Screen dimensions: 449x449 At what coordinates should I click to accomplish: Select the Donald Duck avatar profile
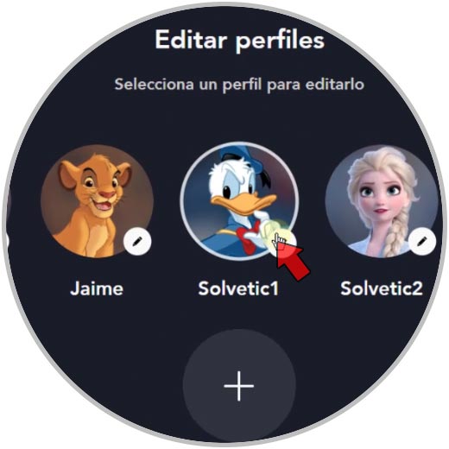point(239,201)
